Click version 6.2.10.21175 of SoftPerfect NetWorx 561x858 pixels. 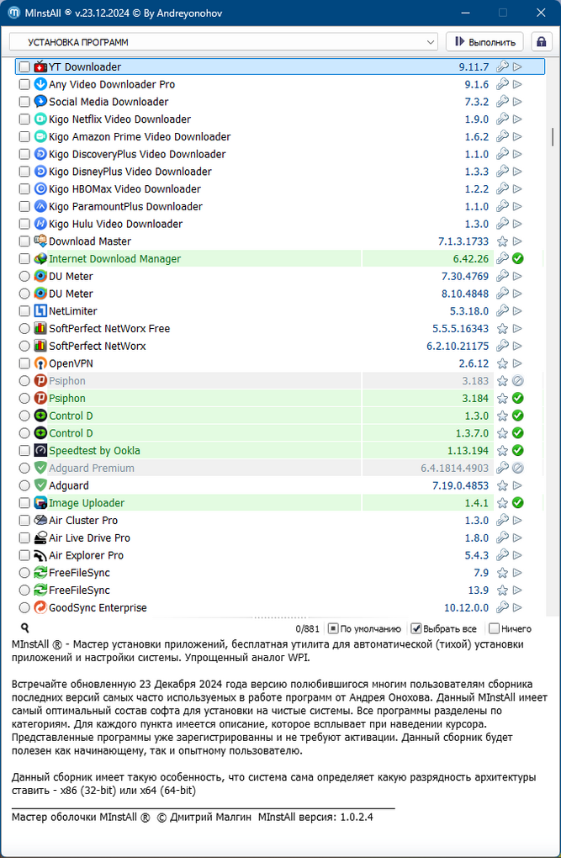click(458, 346)
